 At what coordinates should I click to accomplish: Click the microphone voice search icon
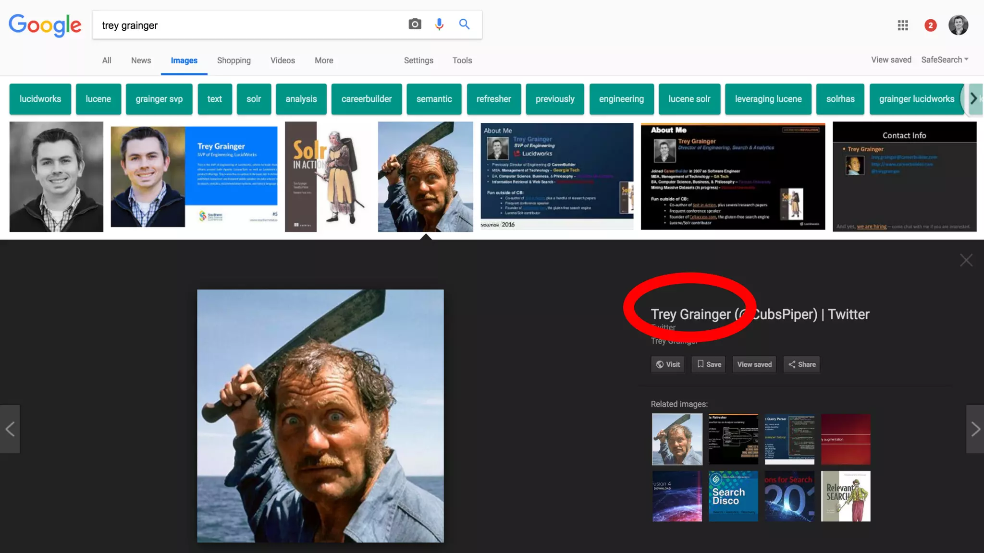coord(439,24)
